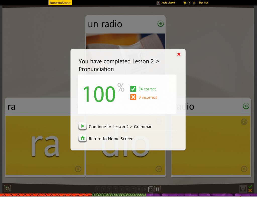Play audio on the right 'dio' card header
Viewport: 257px width, 197px height.
point(246,106)
